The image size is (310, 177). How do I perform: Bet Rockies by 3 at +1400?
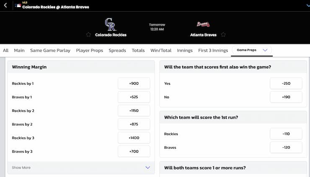[x=134, y=138]
